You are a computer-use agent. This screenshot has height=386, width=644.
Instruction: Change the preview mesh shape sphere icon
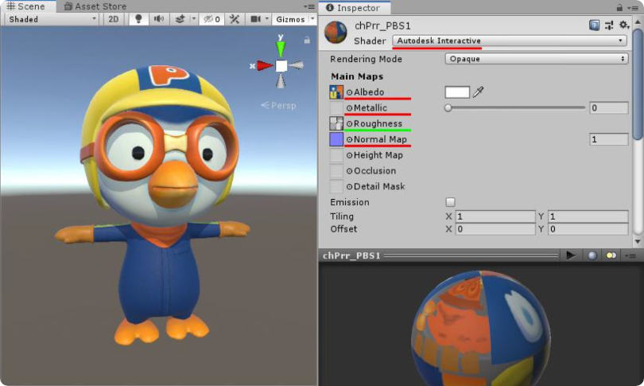pyautogui.click(x=592, y=255)
